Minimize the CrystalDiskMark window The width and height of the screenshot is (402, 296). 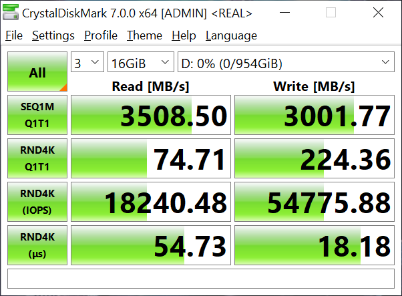[284, 12]
